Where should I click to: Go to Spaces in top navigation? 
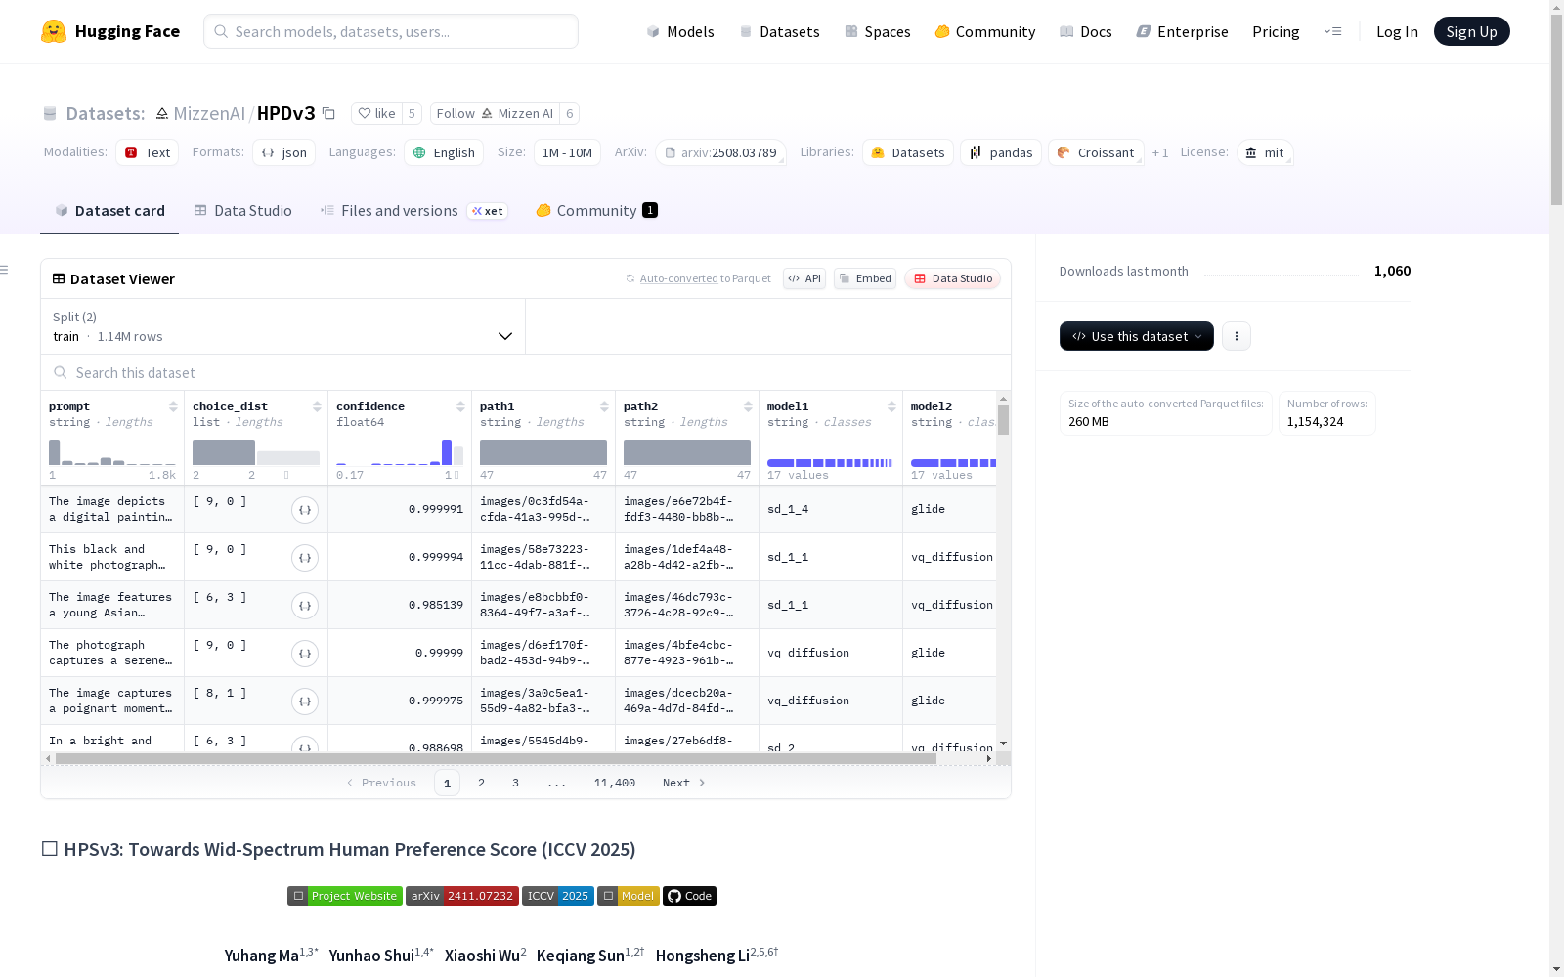(878, 31)
